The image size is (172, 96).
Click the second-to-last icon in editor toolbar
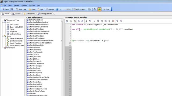117,21
